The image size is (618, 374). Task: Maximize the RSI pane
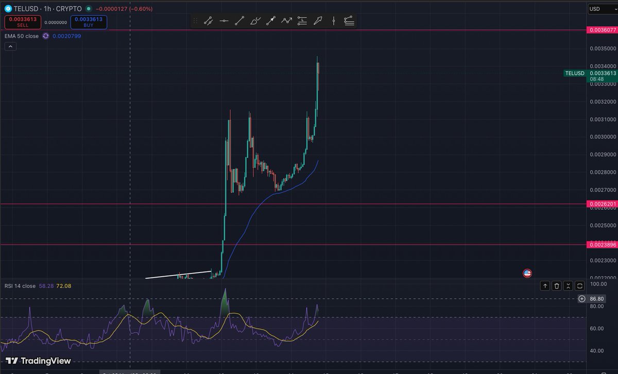579,285
